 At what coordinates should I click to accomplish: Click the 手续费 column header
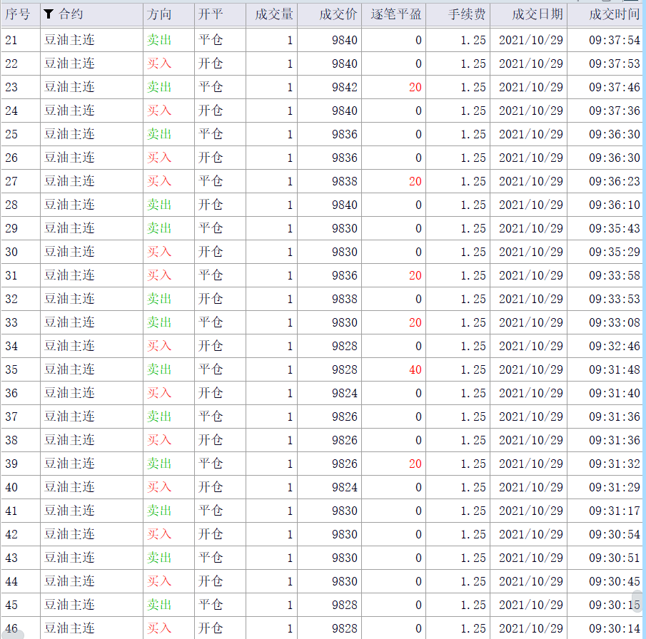(467, 14)
